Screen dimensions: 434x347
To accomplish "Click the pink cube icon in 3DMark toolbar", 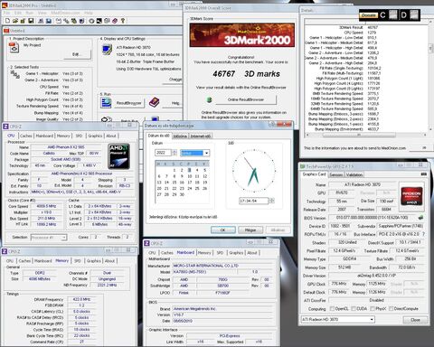I will (x=115, y=21).
